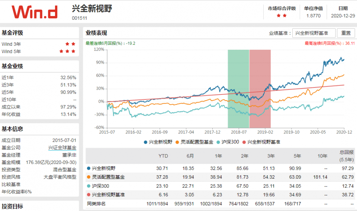Image resolution: width=357 pixels, height=211 pixels.
Task: Click fund code 001511
Action: click(80, 18)
